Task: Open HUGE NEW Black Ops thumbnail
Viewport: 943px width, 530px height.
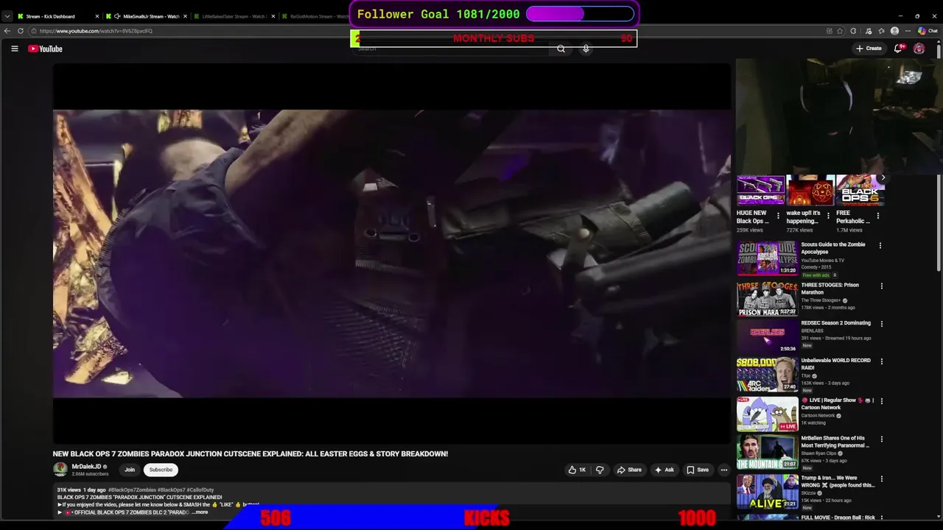Action: coord(760,190)
